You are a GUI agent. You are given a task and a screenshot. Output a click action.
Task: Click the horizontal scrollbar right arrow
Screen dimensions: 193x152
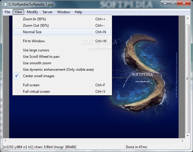click(x=182, y=141)
